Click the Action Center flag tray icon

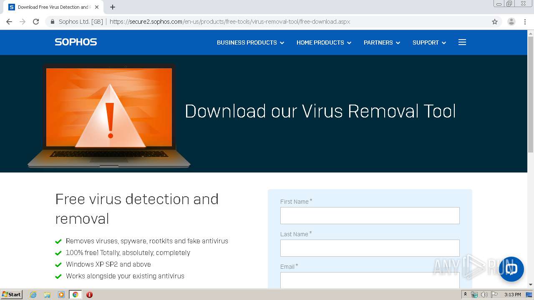coord(494,295)
